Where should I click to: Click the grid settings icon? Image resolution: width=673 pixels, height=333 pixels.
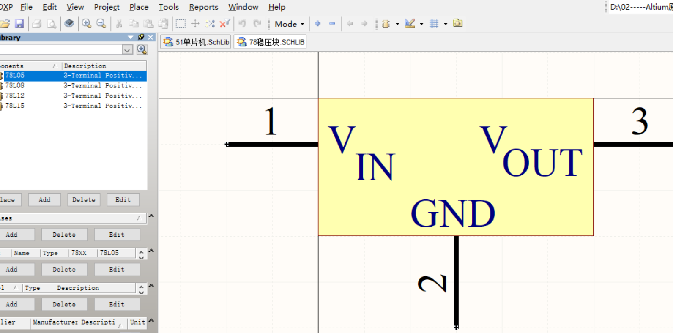pos(434,24)
